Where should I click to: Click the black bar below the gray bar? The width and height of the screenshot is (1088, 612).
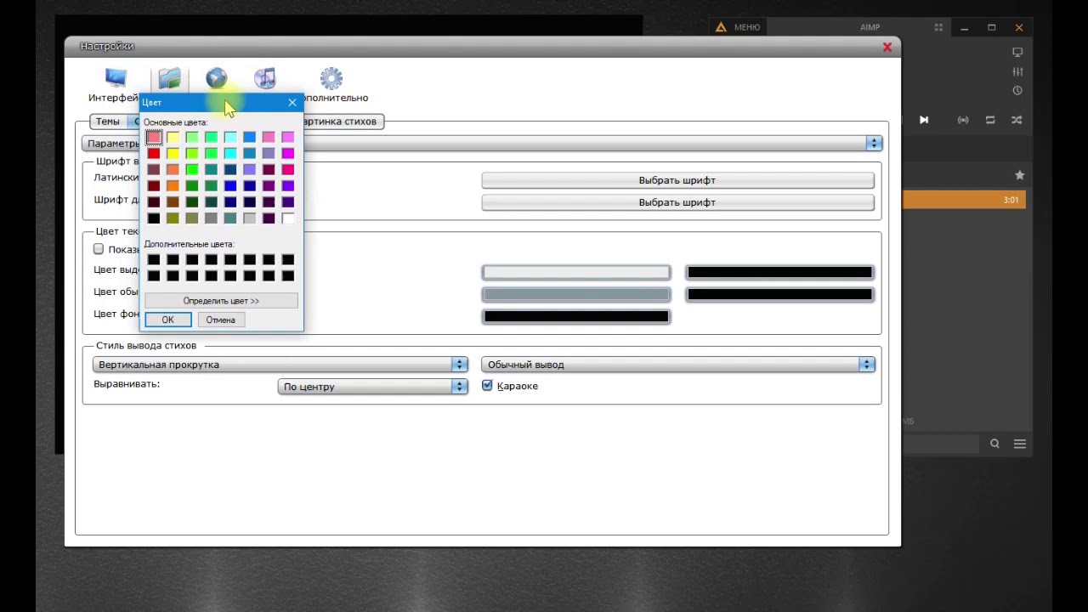[x=576, y=317]
